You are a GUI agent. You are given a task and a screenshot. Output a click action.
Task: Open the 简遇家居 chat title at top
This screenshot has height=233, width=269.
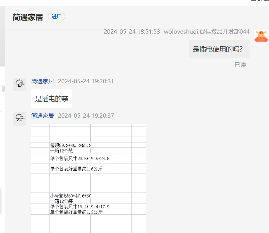pyautogui.click(x=28, y=17)
